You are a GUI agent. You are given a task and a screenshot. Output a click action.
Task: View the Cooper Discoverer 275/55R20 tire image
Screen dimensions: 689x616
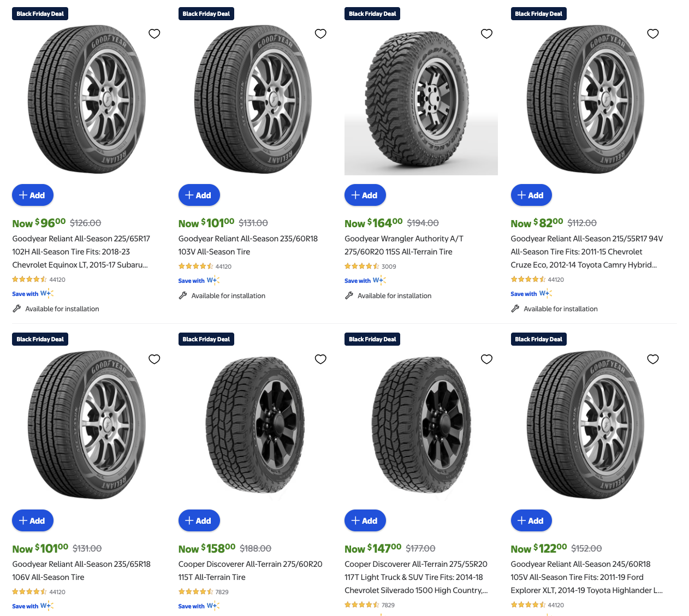tap(421, 426)
